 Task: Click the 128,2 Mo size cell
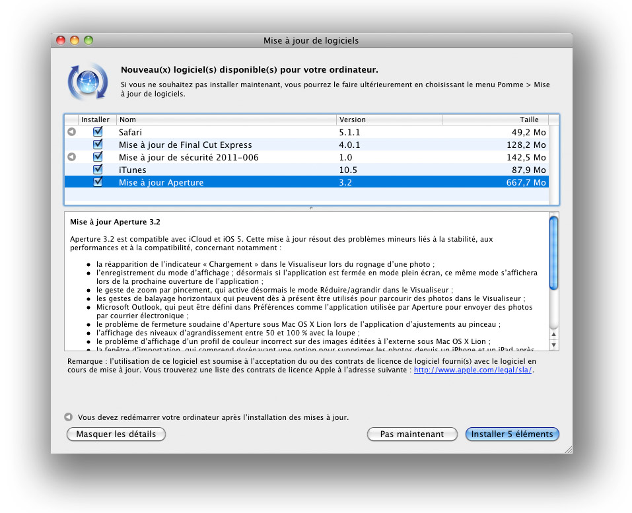526,145
